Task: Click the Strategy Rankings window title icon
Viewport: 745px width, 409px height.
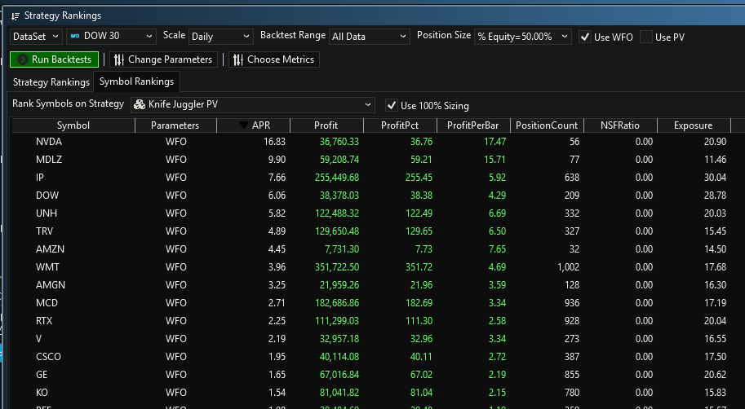Action: tap(15, 15)
